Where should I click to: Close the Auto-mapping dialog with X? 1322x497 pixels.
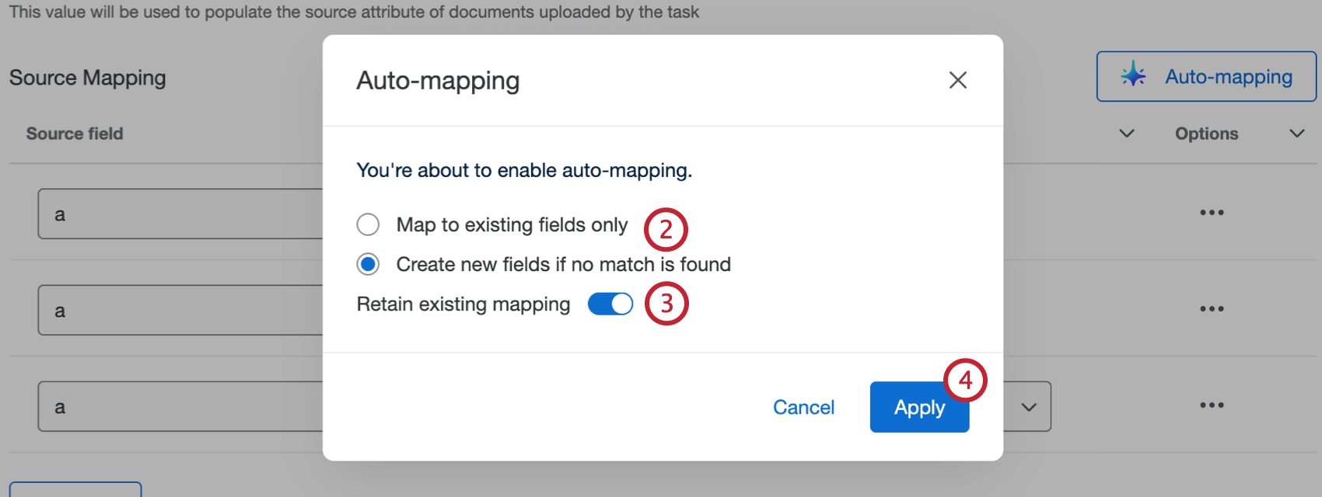point(957,80)
